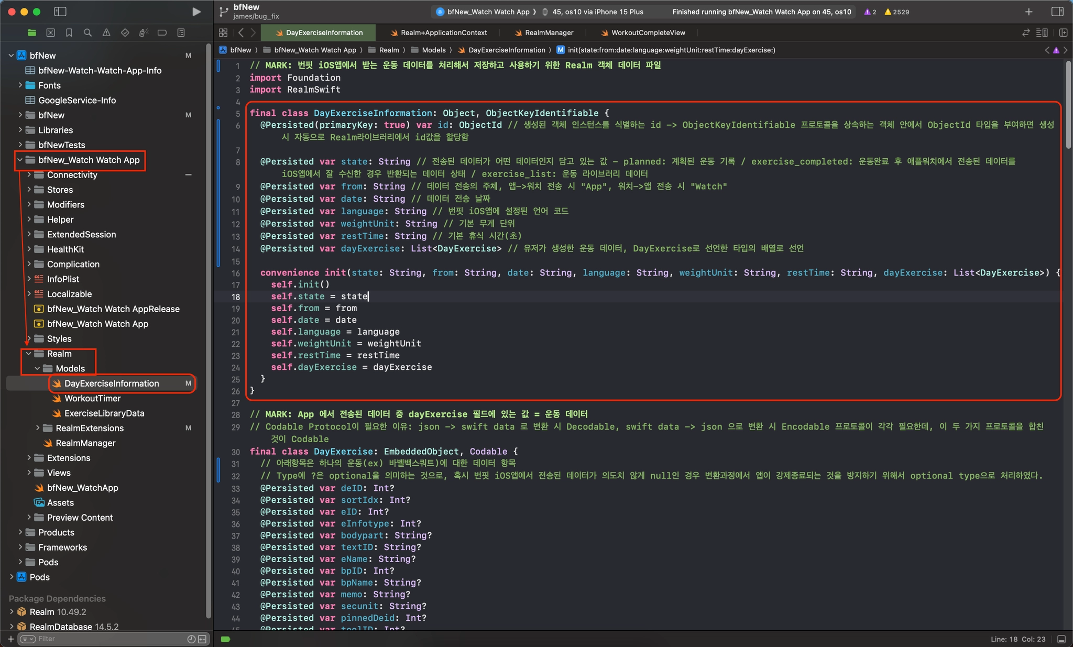Run the app with the play button
This screenshot has height=647, width=1073.
pyautogui.click(x=196, y=12)
